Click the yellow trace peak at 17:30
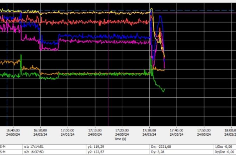 point(151,9)
